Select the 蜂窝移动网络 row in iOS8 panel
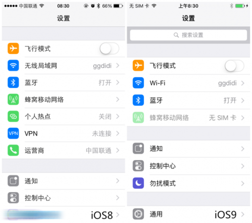 (x=64, y=100)
